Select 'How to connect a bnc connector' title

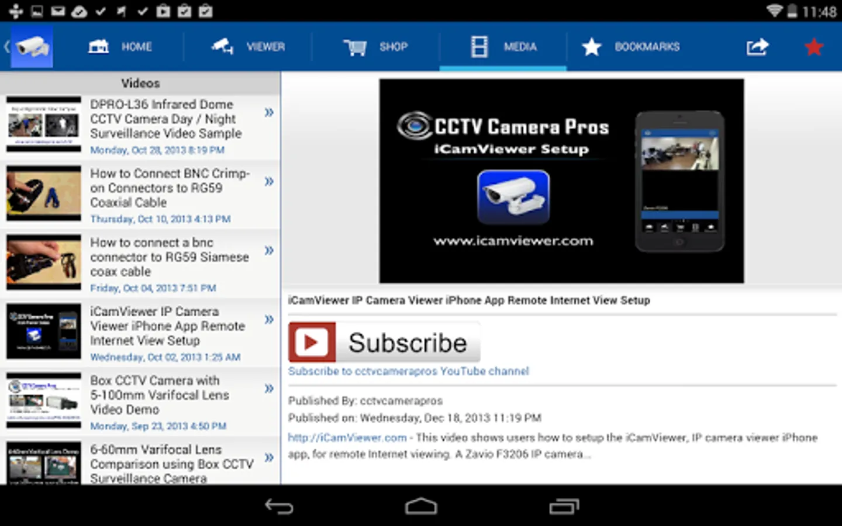pyautogui.click(x=170, y=257)
